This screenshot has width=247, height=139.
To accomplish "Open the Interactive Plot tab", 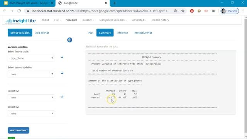I will [x=143, y=32].
